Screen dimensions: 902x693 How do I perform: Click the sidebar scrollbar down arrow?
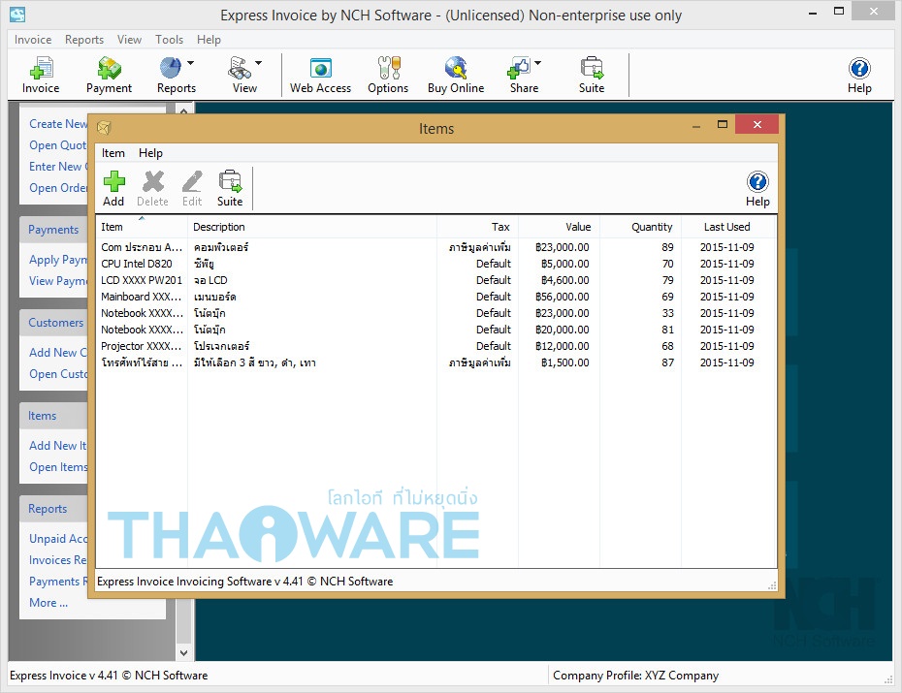pyautogui.click(x=181, y=653)
